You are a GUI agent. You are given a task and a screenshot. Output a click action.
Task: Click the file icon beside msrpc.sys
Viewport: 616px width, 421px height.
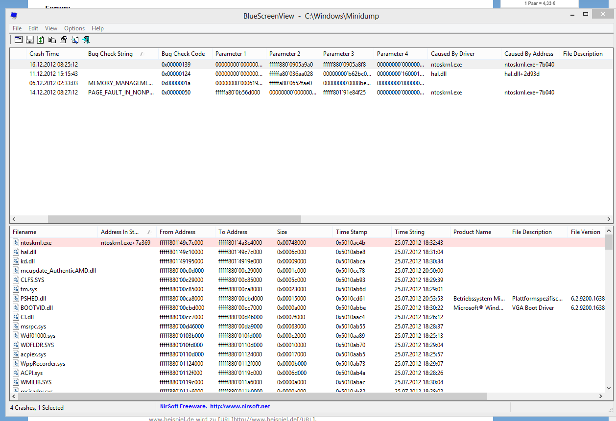[x=16, y=326]
